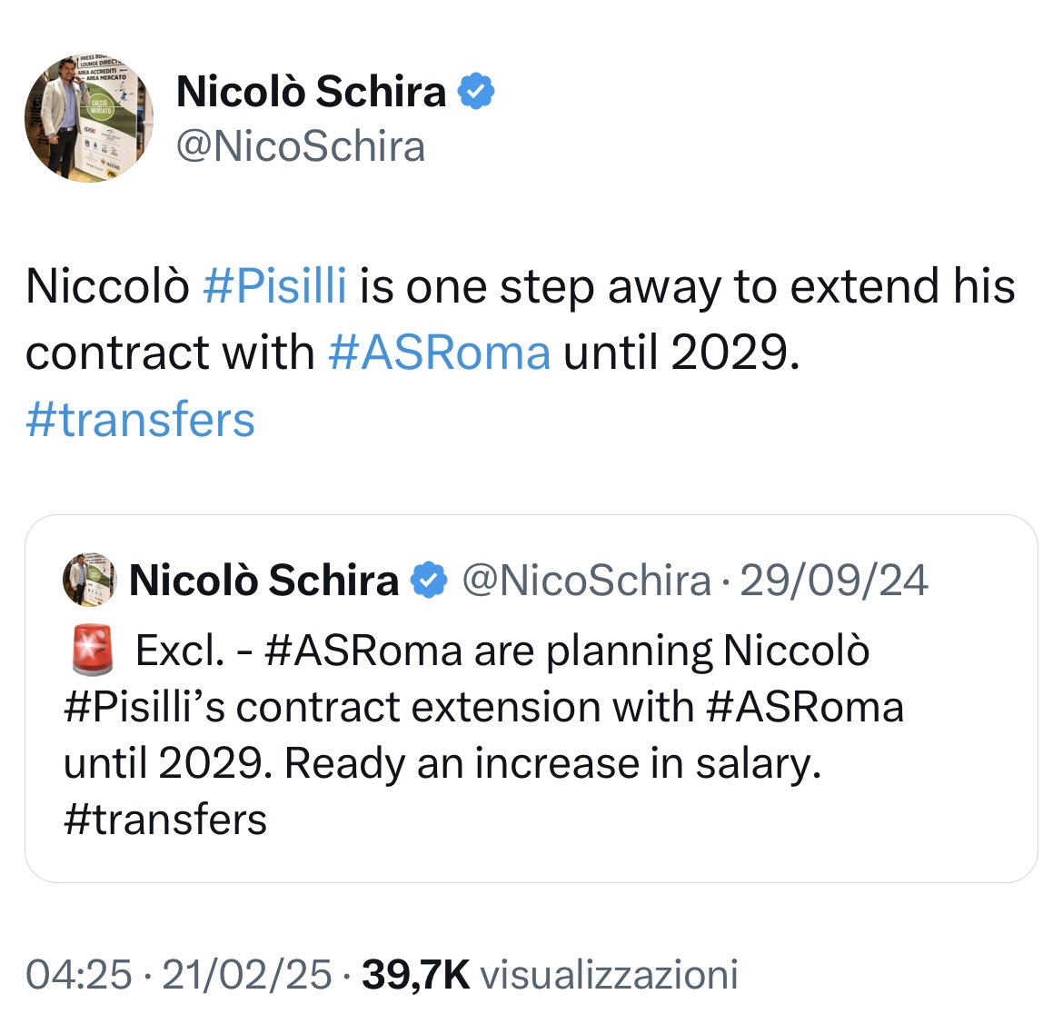1063x1024 pixels.
Task: Click #transfers text in the quoted tweet
Action: 165,820
